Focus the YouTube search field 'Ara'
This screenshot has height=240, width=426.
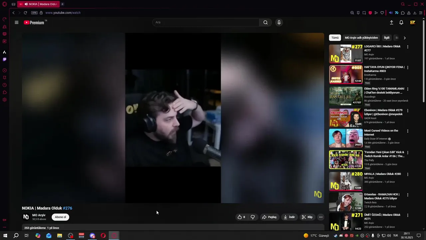206,22
